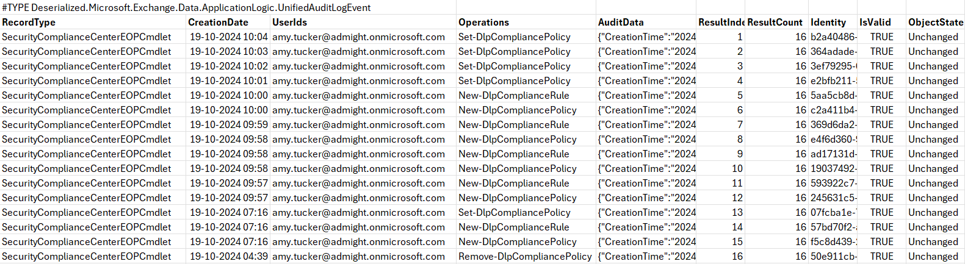The width and height of the screenshot is (965, 264).
Task: Click Identity cell starting 245631c5
Action: (833, 198)
